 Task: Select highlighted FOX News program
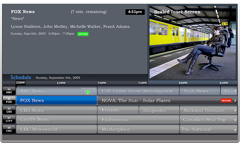pos(56,100)
